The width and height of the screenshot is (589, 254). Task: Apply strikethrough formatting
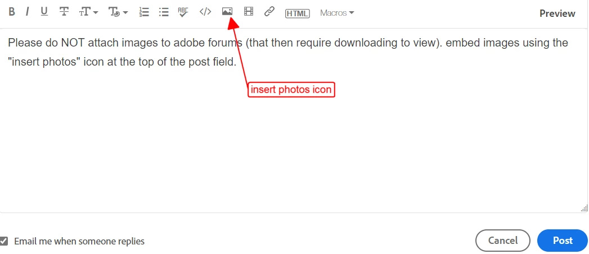pos(64,12)
